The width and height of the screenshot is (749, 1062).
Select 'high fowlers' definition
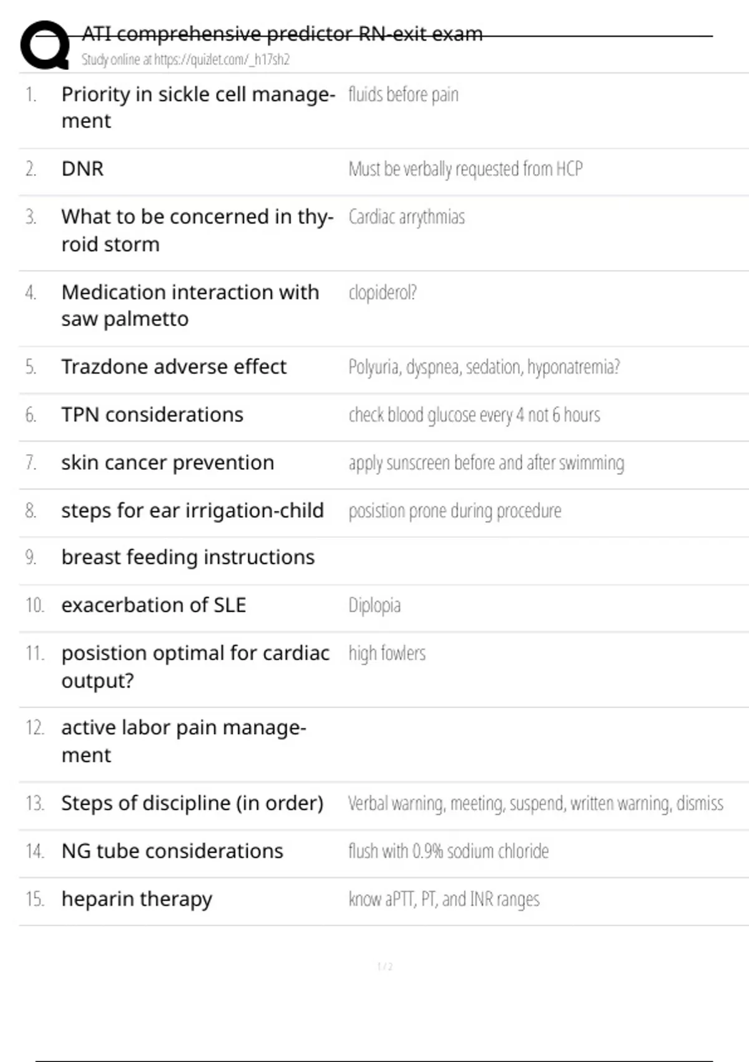[387, 653]
